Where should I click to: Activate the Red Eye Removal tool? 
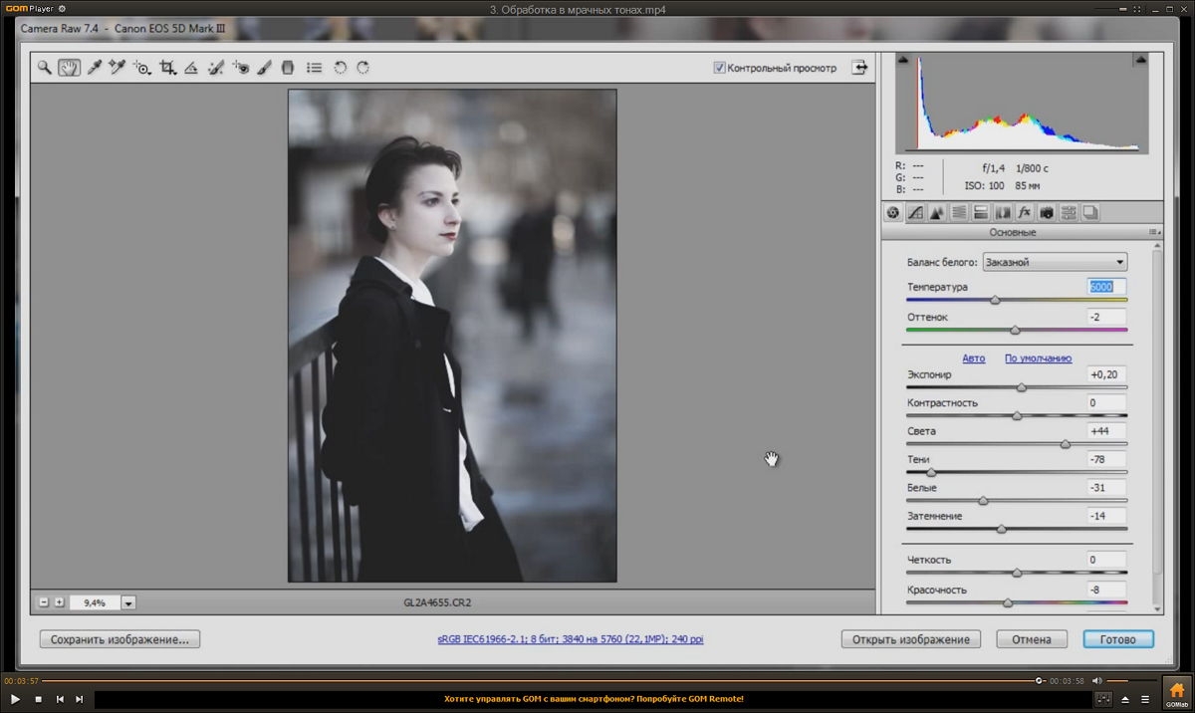coord(241,68)
